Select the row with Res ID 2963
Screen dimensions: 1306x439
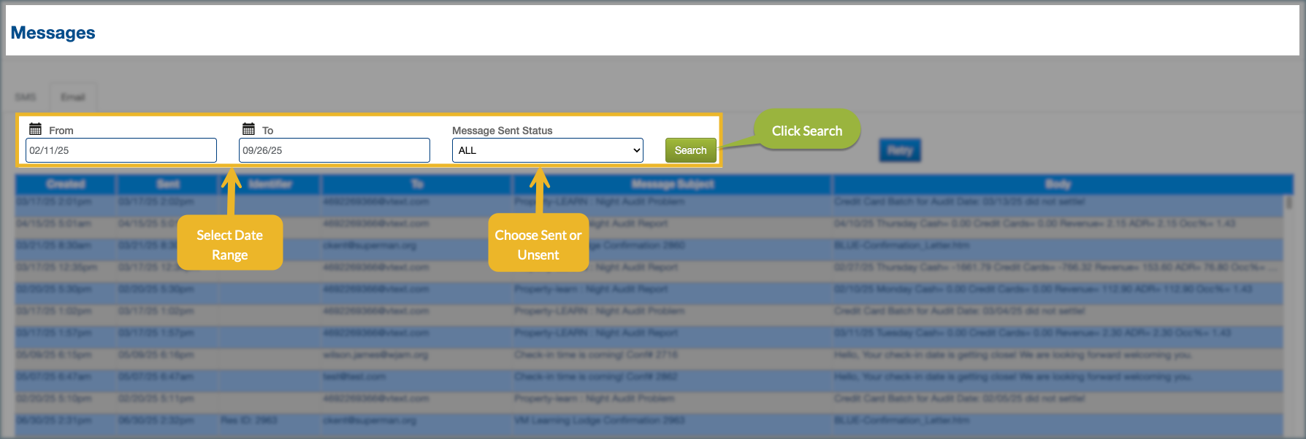click(248, 421)
